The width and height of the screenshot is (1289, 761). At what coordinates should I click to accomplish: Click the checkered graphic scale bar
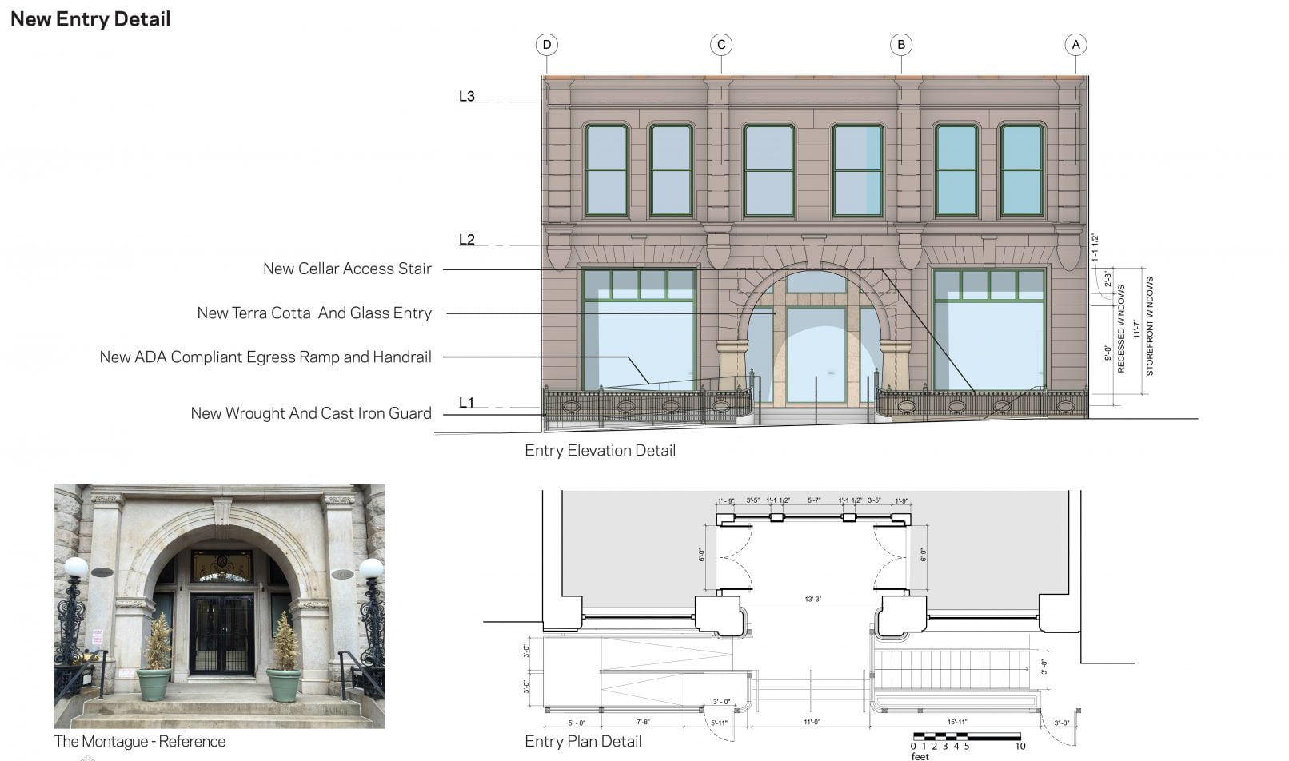click(x=967, y=737)
